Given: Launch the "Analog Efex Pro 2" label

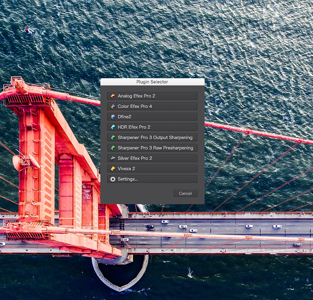Looking at the screenshot, I should coord(136,96).
